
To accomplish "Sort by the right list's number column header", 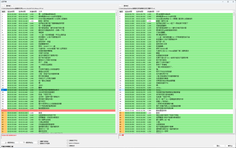I will [122, 12].
